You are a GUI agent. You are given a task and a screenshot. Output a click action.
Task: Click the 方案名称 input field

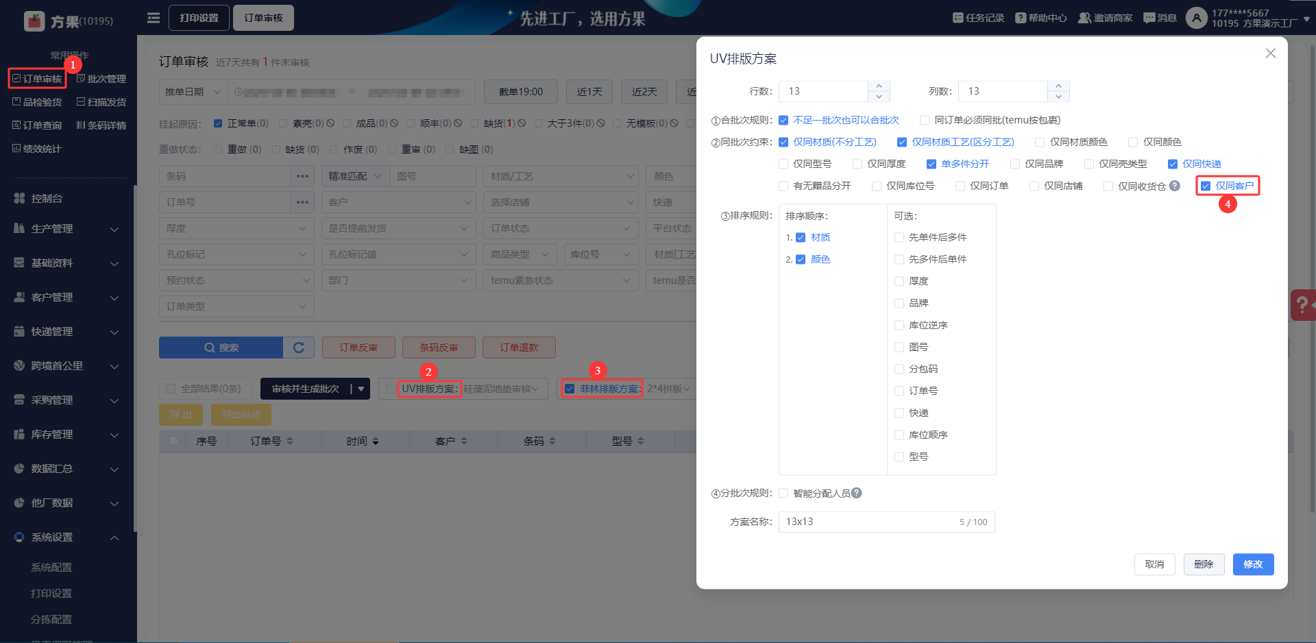point(867,522)
